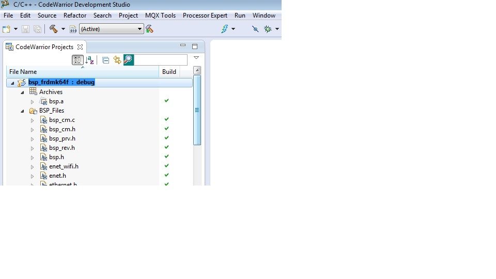496x279 pixels.
Task: Open the Run menu
Action: coord(240,16)
